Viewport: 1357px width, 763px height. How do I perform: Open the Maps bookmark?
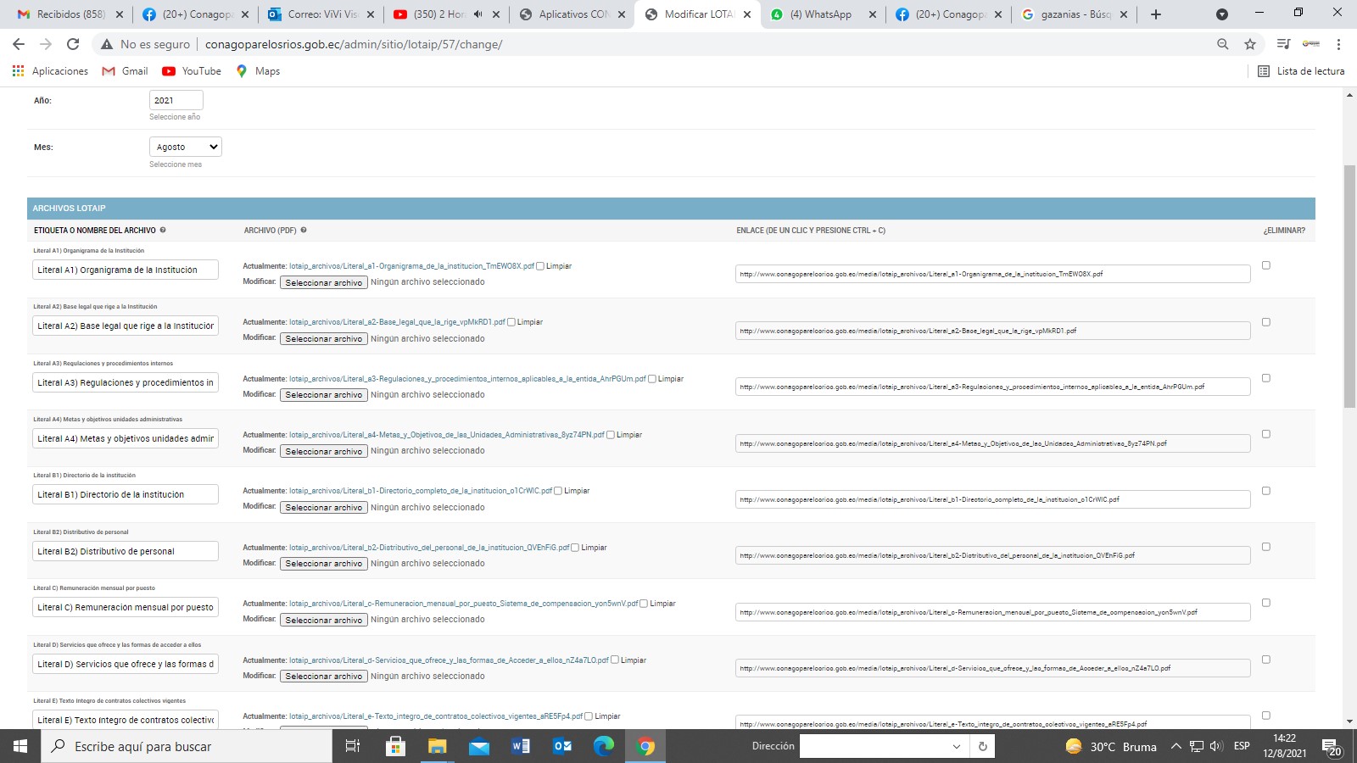258,71
